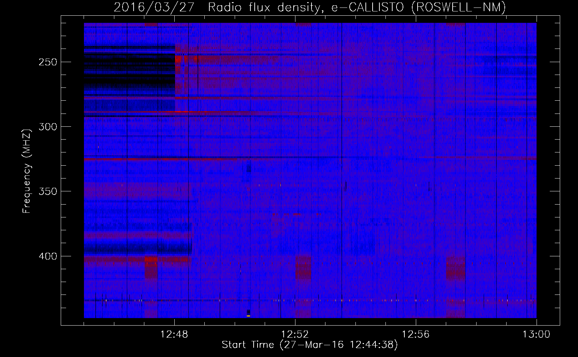Click the 12:52 time tick label
578x357 pixels.
pos(295,335)
